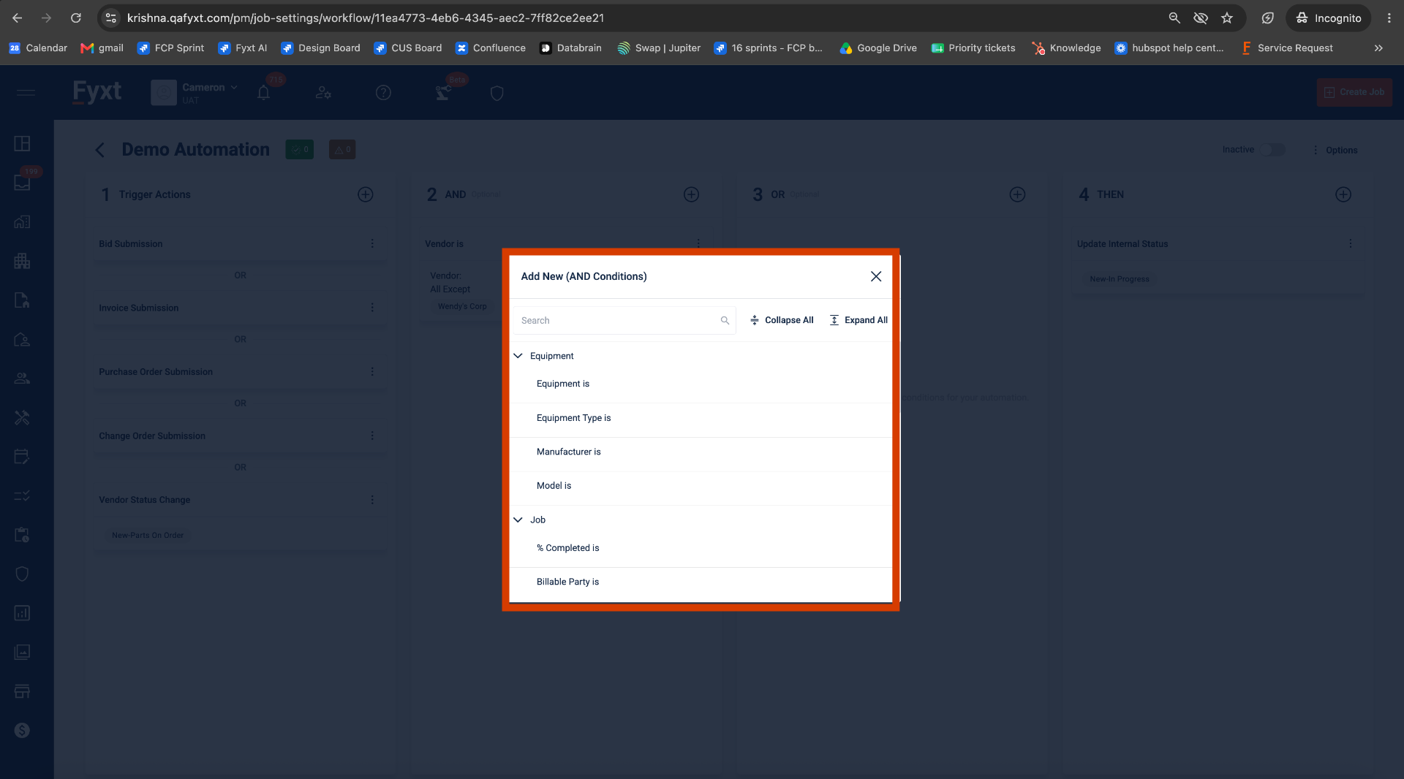
Task: Open the Beta robot-arm icon
Action: point(443,93)
